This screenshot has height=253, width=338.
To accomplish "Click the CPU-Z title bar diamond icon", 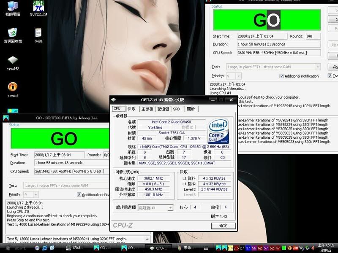I will point(114,100).
